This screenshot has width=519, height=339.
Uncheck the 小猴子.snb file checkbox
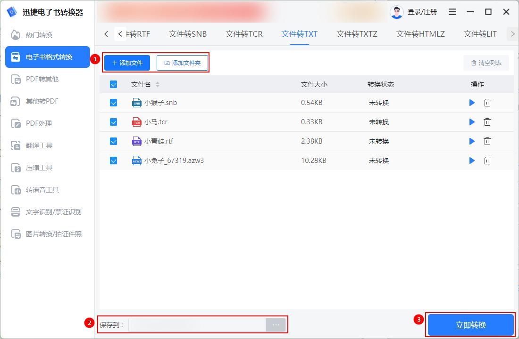click(114, 103)
